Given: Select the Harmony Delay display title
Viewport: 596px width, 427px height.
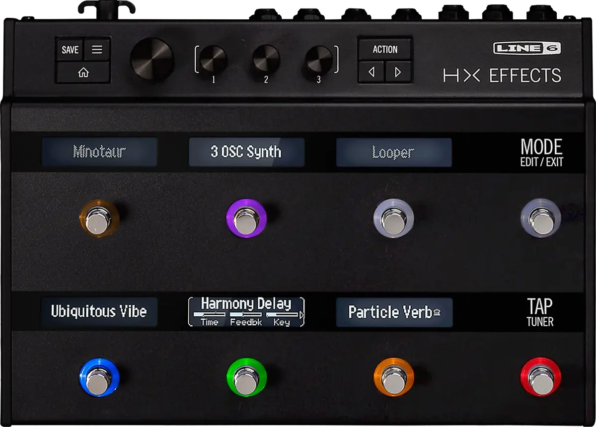Looking at the screenshot, I should tap(246, 304).
